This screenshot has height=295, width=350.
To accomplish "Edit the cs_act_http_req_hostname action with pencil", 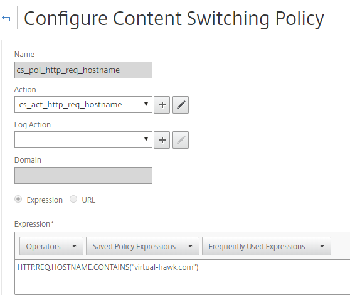I will tap(181, 105).
